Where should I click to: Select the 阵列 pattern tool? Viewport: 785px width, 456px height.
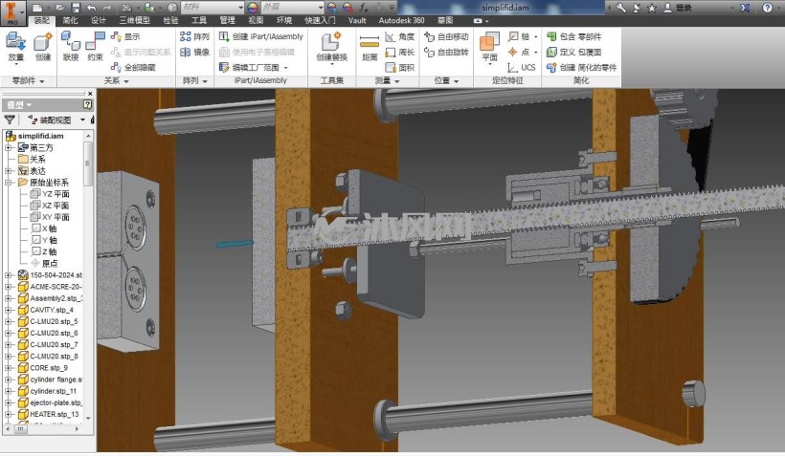pos(194,36)
